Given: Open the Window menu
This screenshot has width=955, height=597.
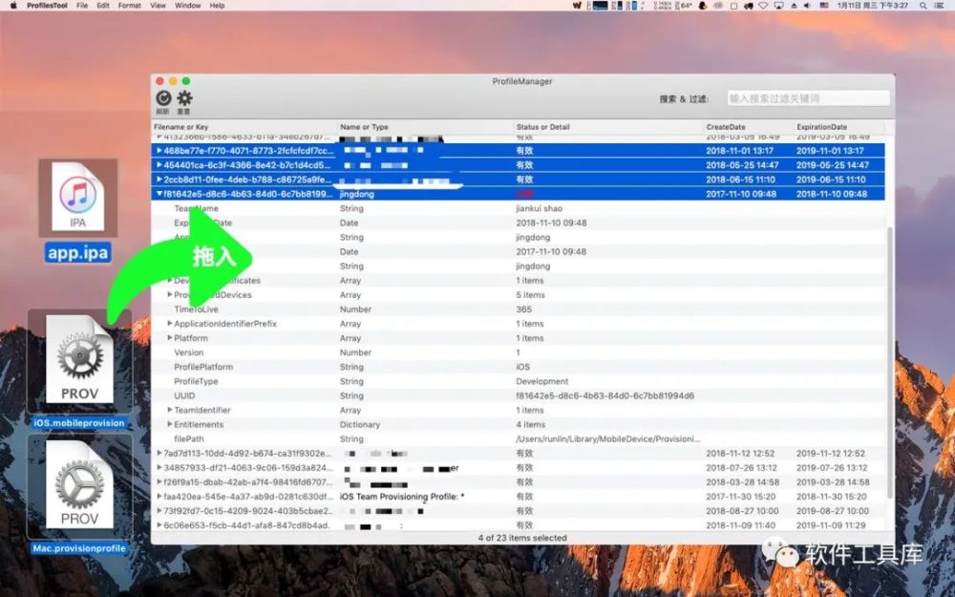Looking at the screenshot, I should click(187, 6).
